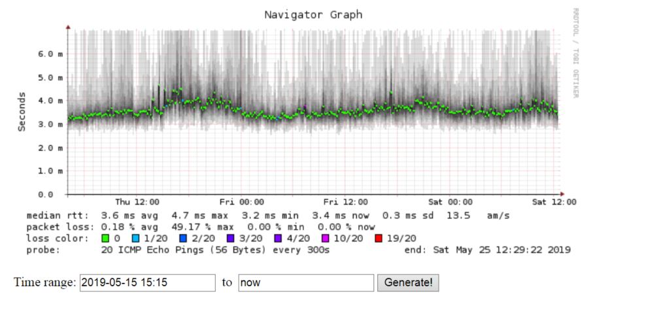The height and width of the screenshot is (309, 648).
Task: Click the blue 2/20 loss swatch
Action: [184, 239]
